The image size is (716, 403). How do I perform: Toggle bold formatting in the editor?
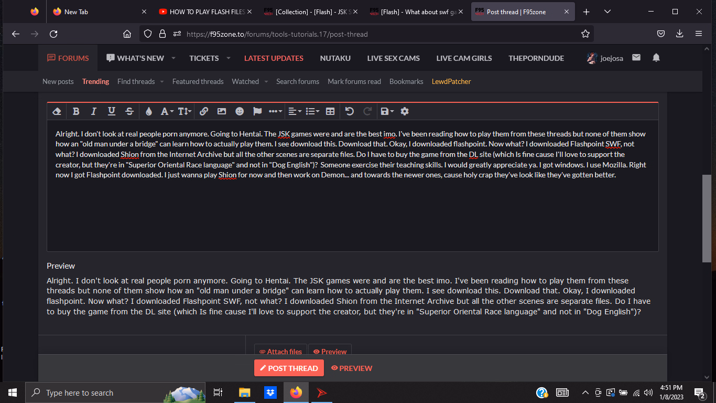click(76, 111)
